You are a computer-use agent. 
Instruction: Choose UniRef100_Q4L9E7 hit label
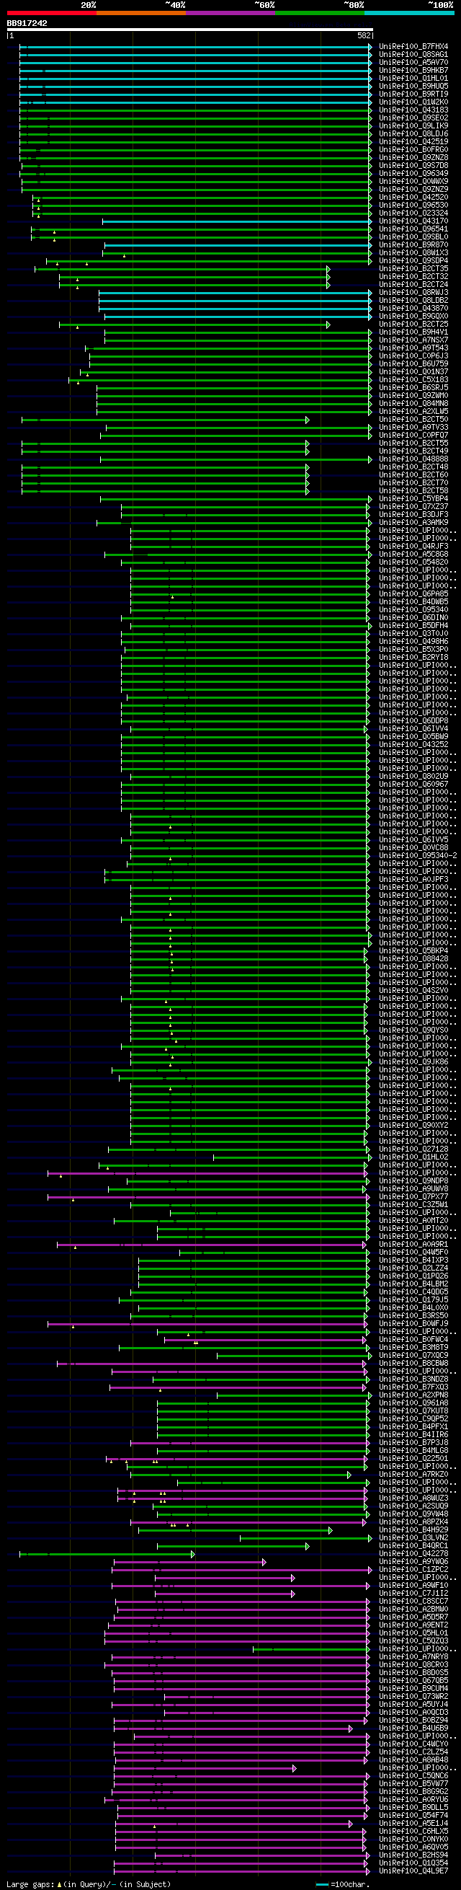coord(413,1871)
